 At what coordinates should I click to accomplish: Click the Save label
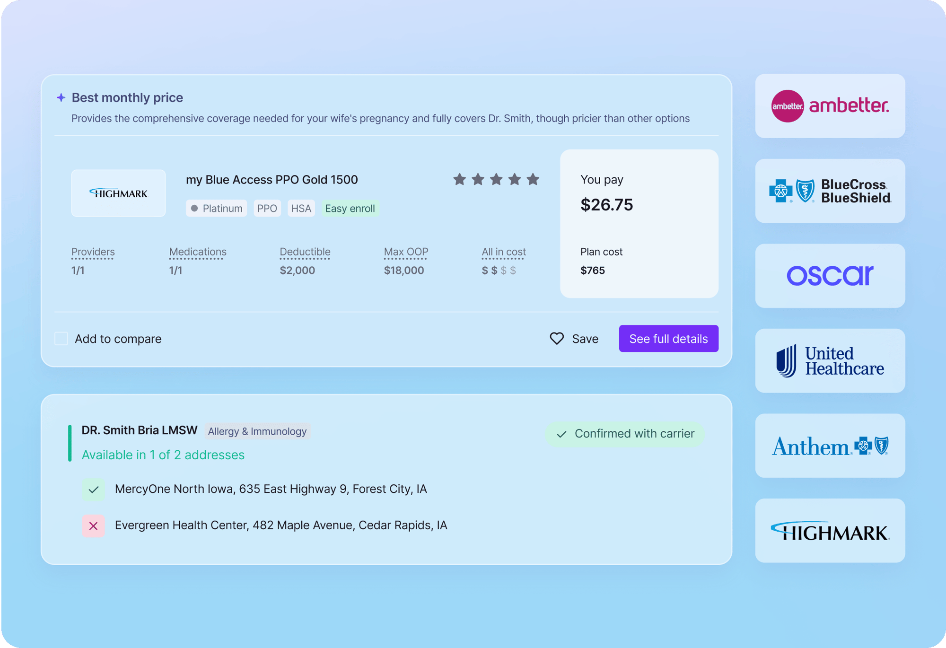coord(585,339)
